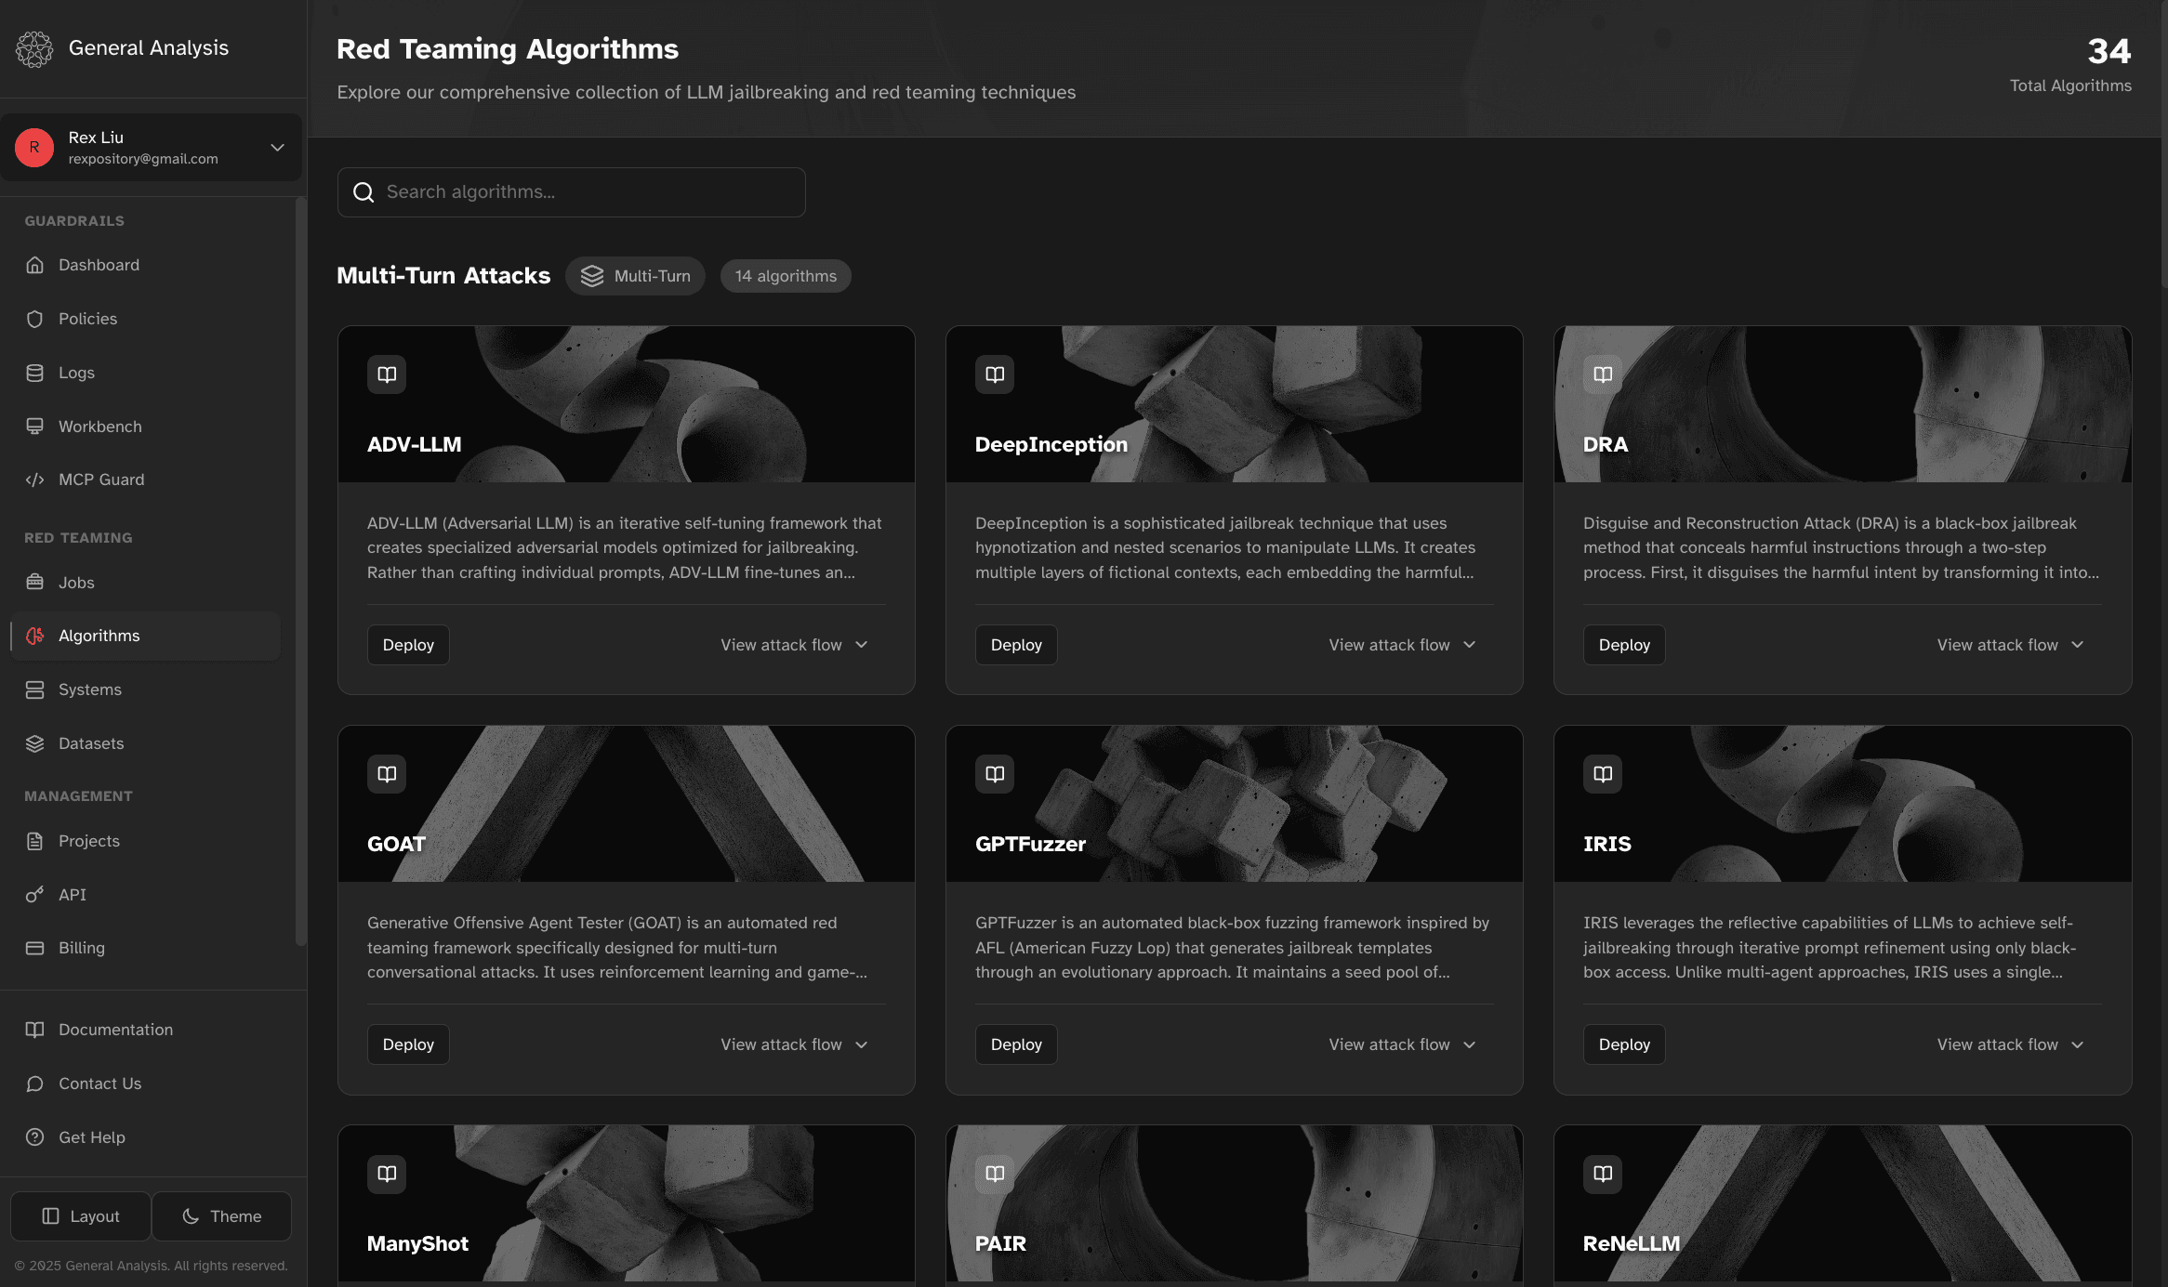Click the MCP Guard code icon
2168x1287 pixels.
pos(35,479)
